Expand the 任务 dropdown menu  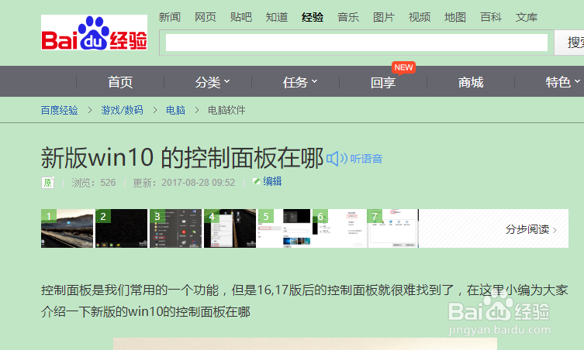[x=300, y=82]
